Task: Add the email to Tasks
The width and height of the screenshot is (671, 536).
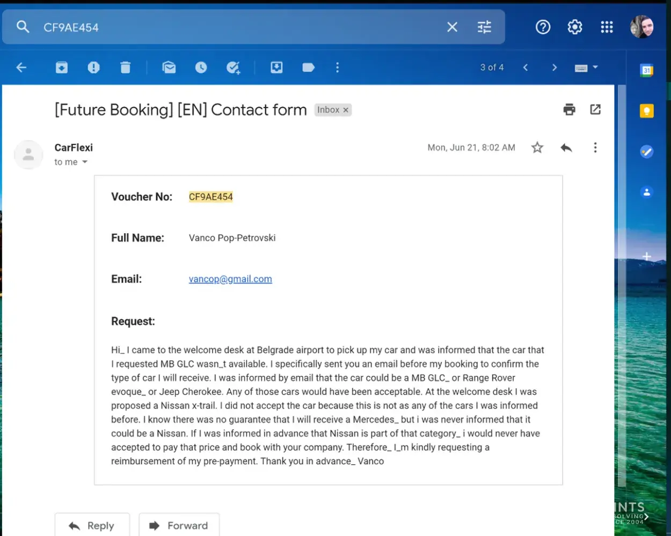Action: (x=233, y=68)
